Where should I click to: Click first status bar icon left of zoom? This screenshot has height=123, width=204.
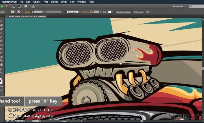7,121
